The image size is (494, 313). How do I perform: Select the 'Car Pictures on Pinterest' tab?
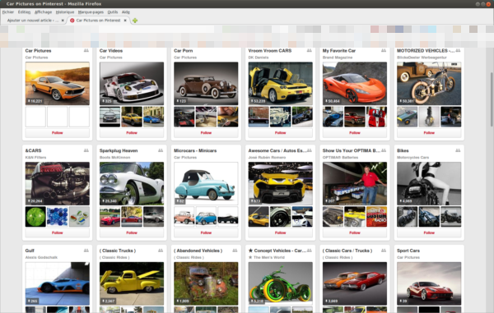point(98,21)
